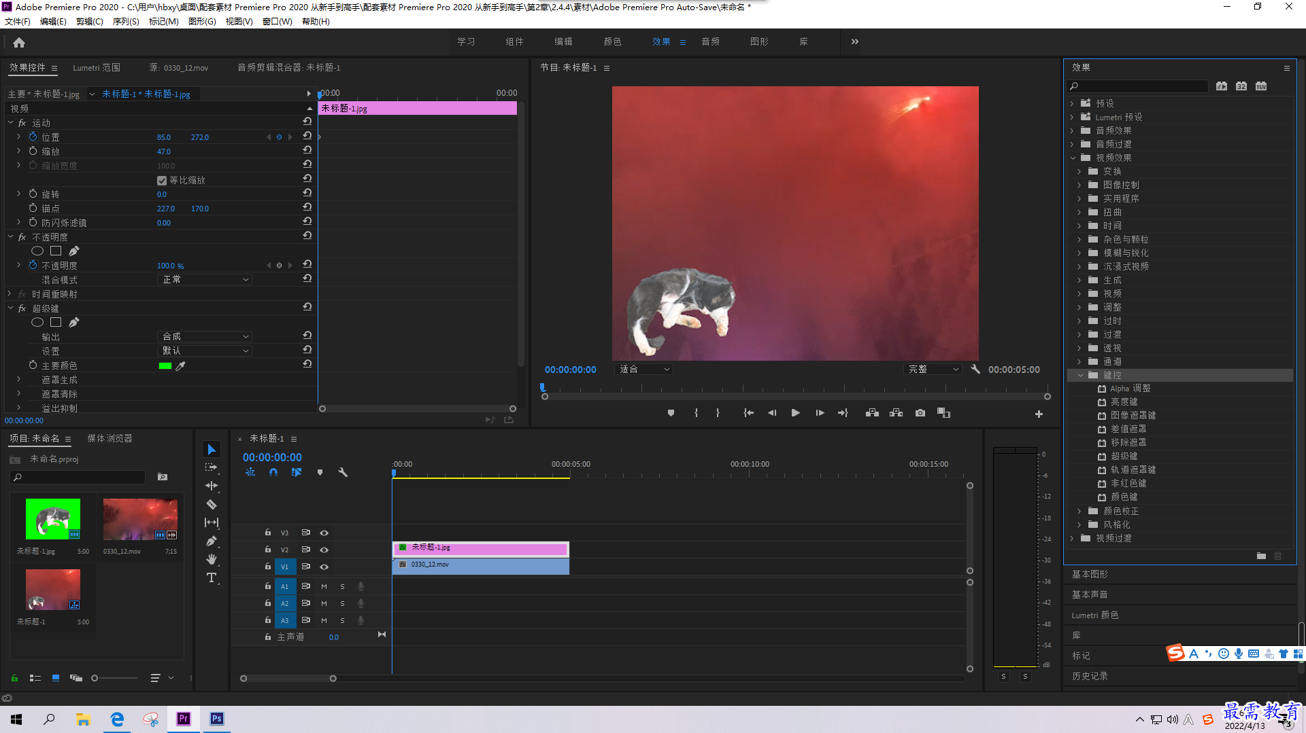Click the Add Marker button in the program monitor

tap(671, 413)
